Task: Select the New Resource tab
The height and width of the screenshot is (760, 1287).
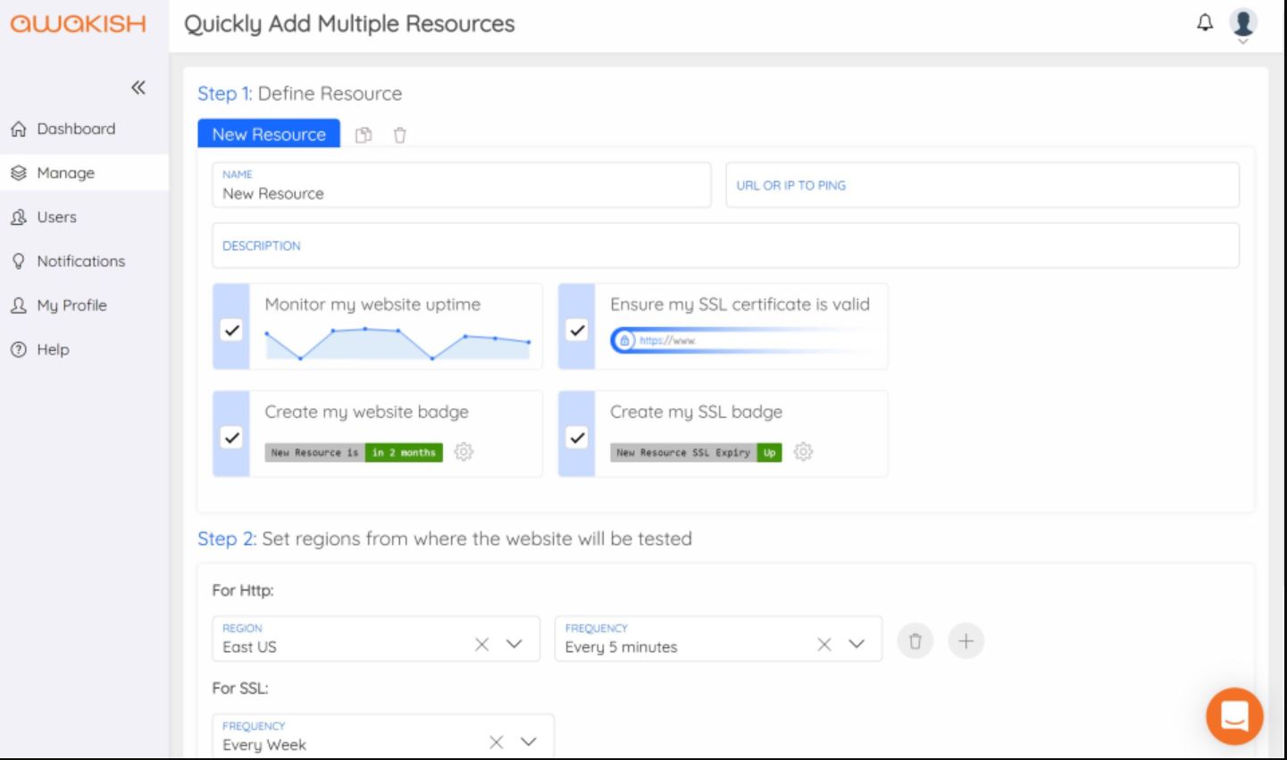Action: tap(269, 134)
